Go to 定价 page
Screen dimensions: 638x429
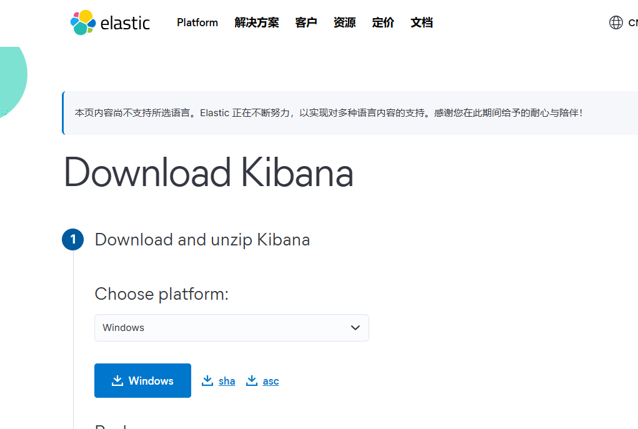coord(383,22)
